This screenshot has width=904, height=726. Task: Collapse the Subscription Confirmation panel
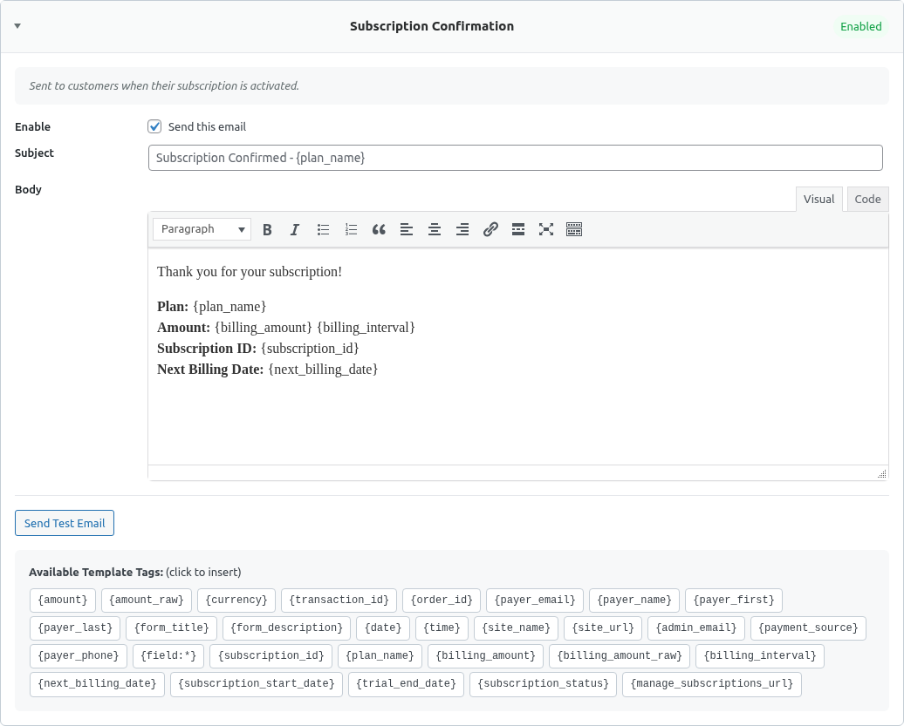(18, 26)
